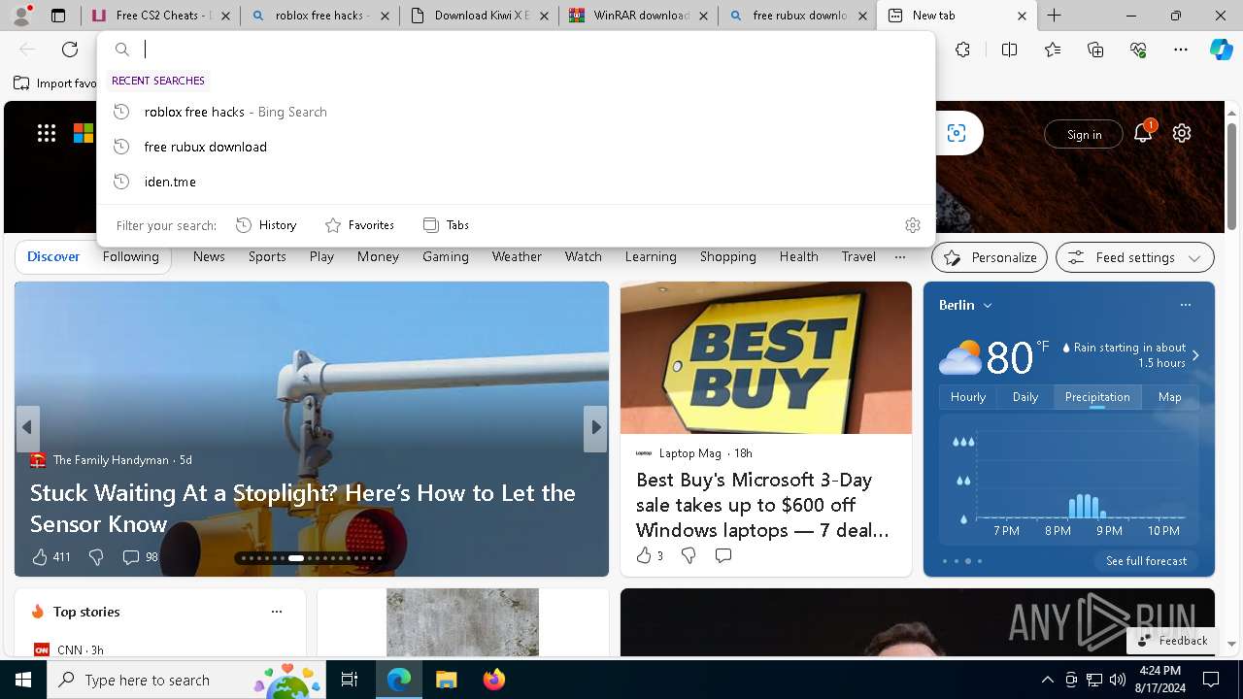Open notifications bell icon

tap(1143, 133)
